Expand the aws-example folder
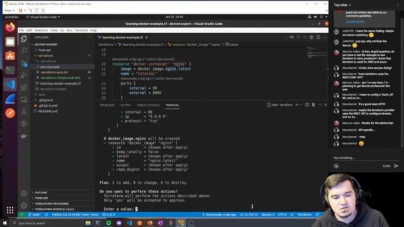The image size is (404, 227). 50,67
